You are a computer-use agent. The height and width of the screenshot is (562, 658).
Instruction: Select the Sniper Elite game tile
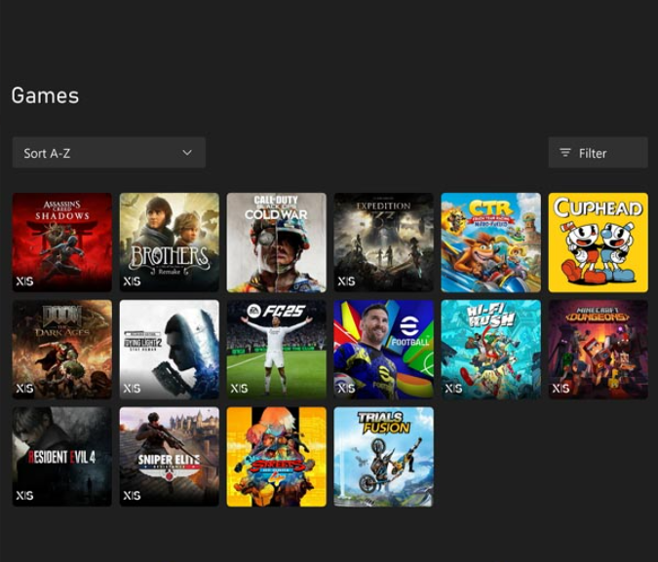[169, 457]
